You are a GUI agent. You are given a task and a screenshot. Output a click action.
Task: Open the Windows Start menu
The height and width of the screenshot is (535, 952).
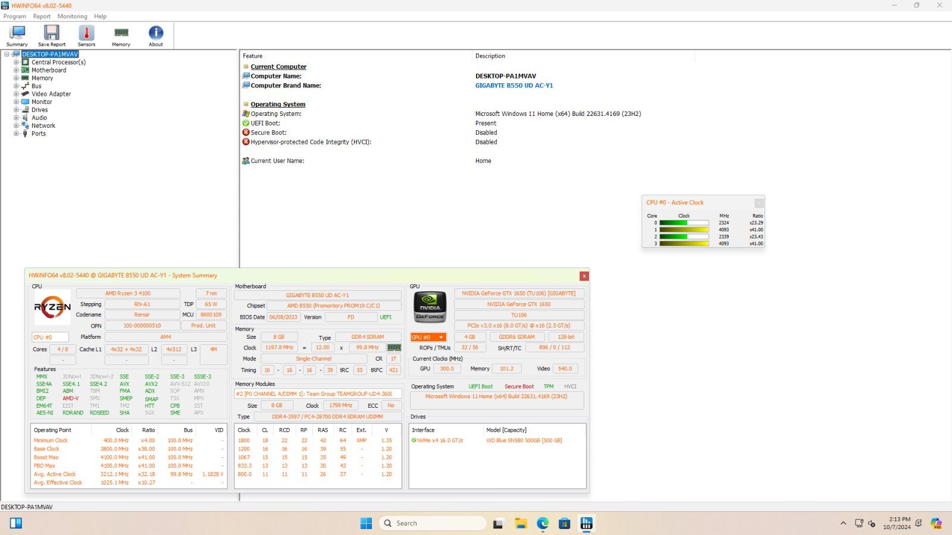coord(366,523)
